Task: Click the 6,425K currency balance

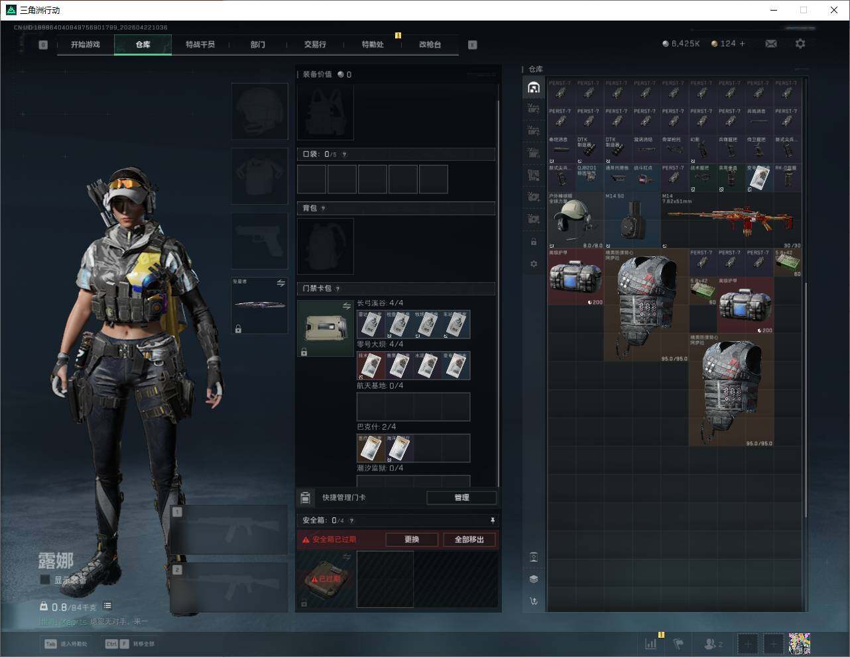Action: (x=681, y=44)
